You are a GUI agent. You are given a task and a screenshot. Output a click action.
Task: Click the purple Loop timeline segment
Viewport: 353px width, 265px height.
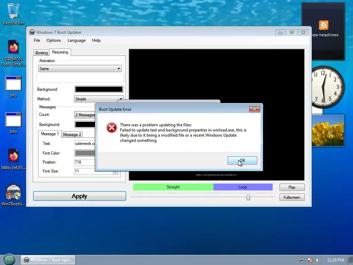(x=243, y=187)
